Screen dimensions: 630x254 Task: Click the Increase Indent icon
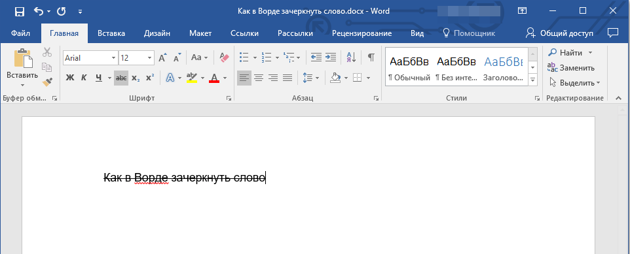pos(331,57)
